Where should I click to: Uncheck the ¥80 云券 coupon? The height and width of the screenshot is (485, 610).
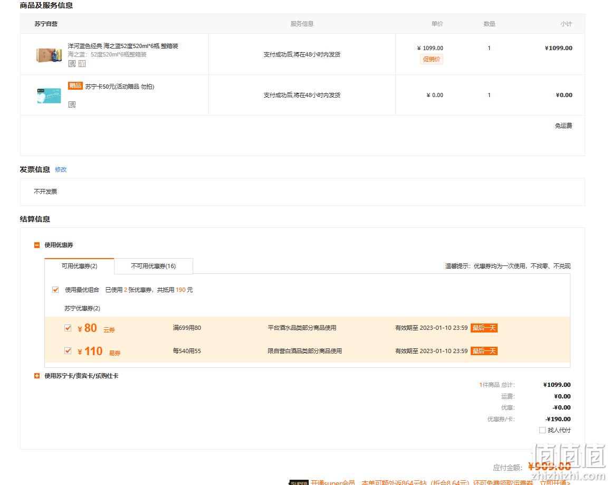(68, 328)
